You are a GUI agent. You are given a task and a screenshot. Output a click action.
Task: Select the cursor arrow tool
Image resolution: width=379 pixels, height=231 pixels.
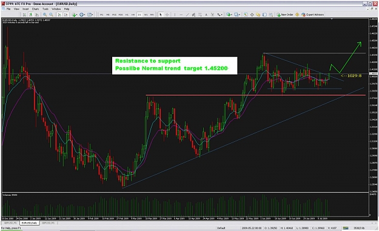tap(161, 15)
